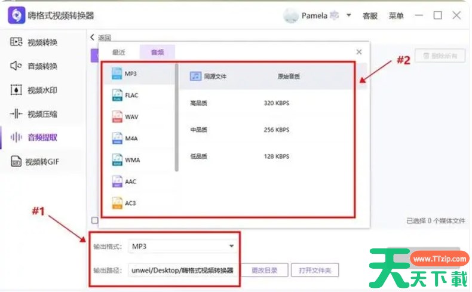Open the 音频转换 audio convert section
Screen dimensions: 472x292
(42, 66)
